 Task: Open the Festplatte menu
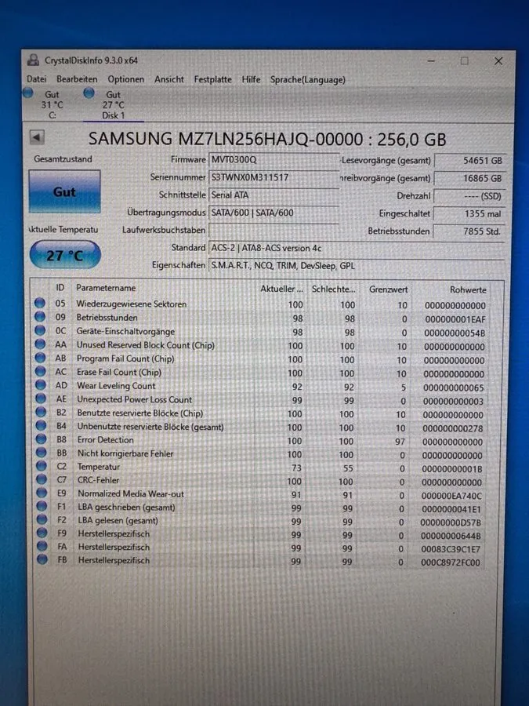click(212, 79)
